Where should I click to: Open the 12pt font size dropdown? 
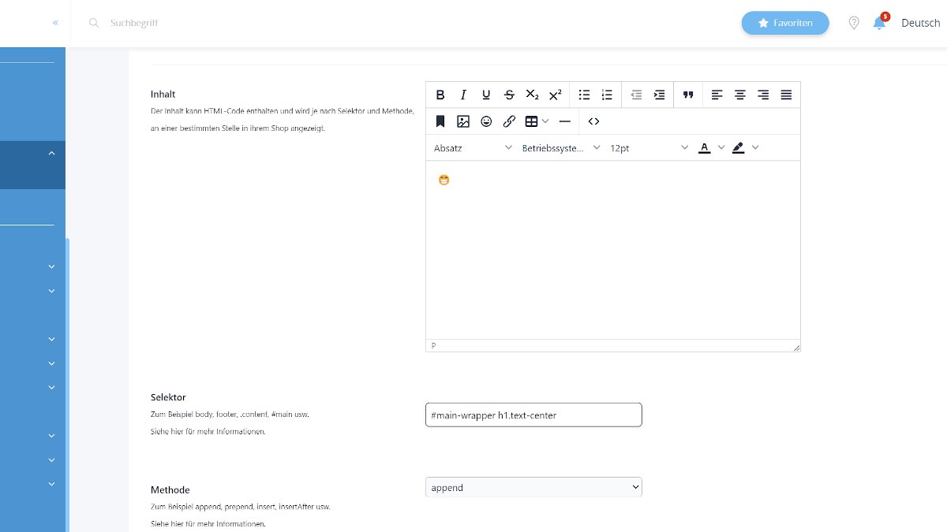[649, 148]
